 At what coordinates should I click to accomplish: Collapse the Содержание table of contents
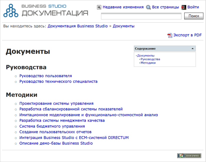click(192, 49)
